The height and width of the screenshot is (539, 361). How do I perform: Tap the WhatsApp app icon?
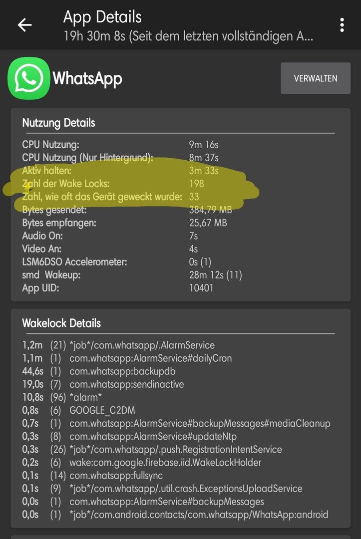pyautogui.click(x=29, y=78)
